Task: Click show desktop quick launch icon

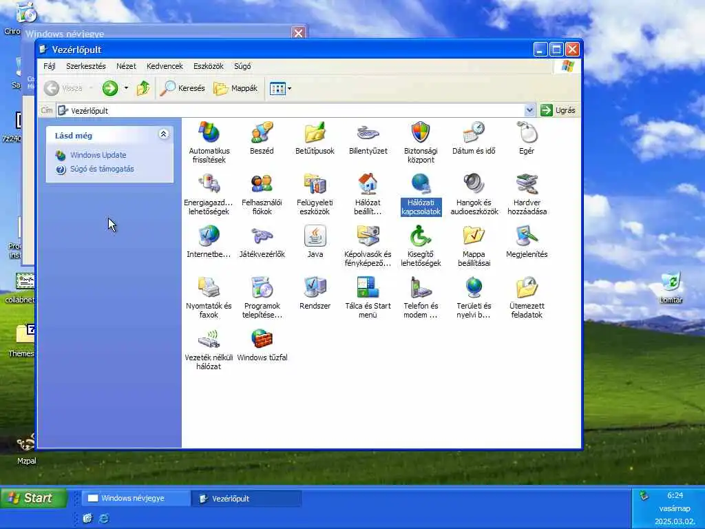Action: coord(87,519)
